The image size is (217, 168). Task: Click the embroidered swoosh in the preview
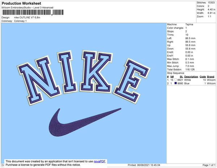tap(85, 122)
